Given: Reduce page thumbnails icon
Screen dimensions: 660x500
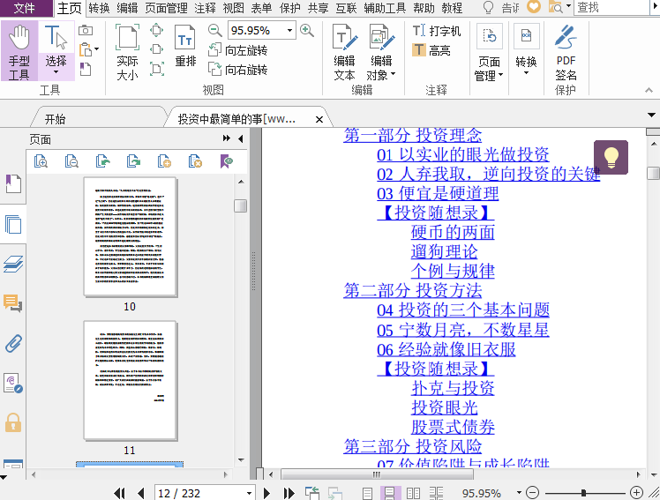Looking at the screenshot, I should 71,161.
